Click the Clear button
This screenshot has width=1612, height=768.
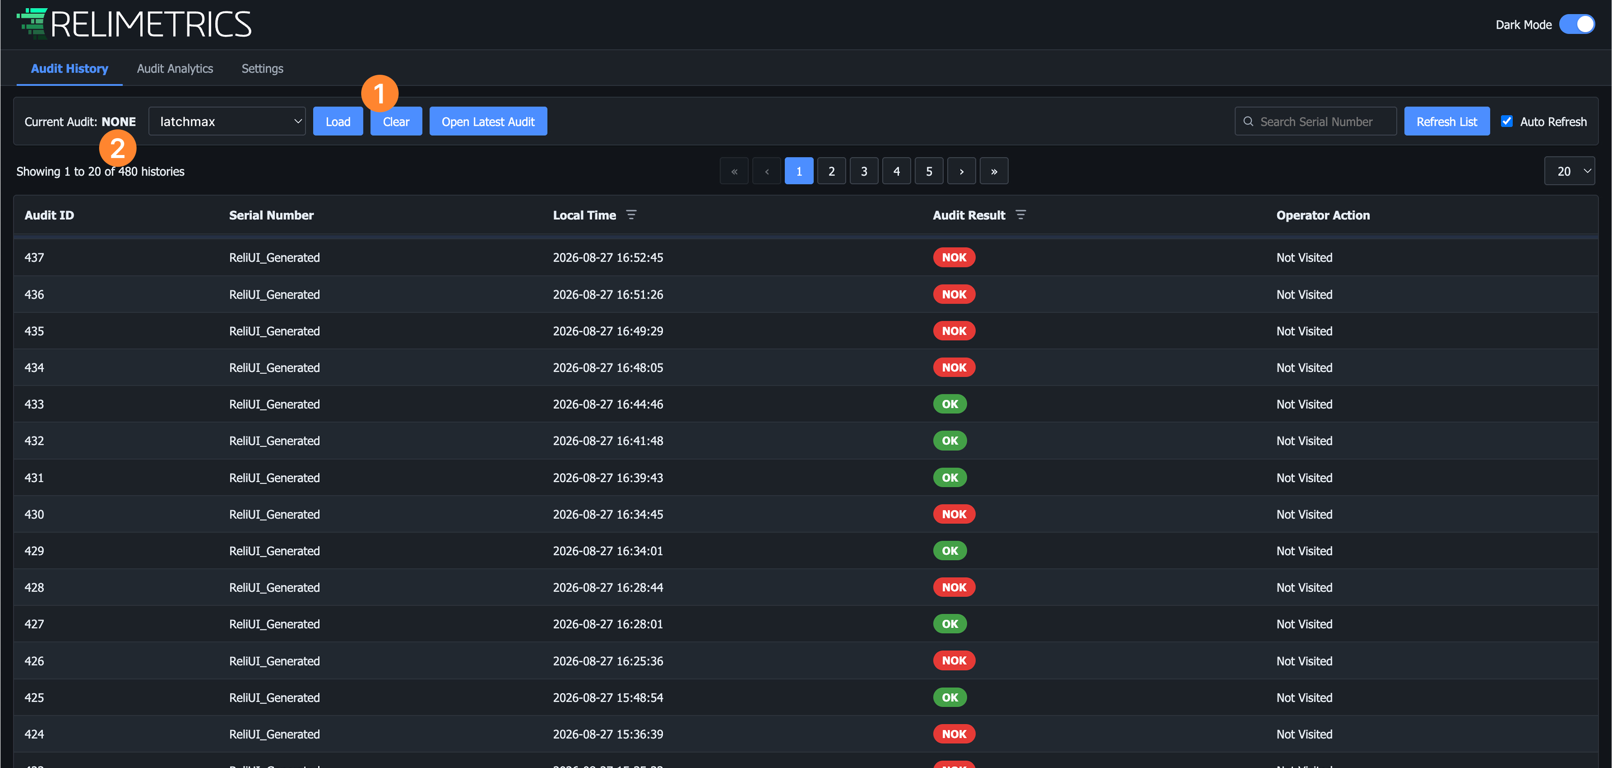[x=396, y=121]
